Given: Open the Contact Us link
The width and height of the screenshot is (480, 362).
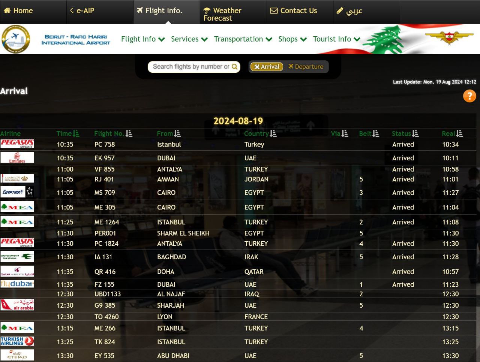Looking at the screenshot, I should click(x=294, y=11).
